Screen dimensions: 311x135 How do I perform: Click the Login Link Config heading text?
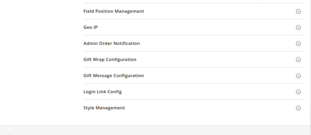pyautogui.click(x=102, y=92)
